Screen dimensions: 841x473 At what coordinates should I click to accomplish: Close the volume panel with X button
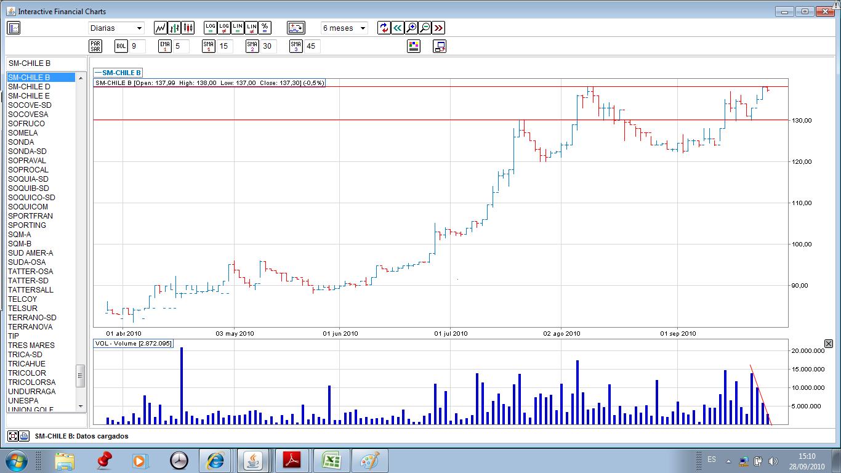pos(828,344)
